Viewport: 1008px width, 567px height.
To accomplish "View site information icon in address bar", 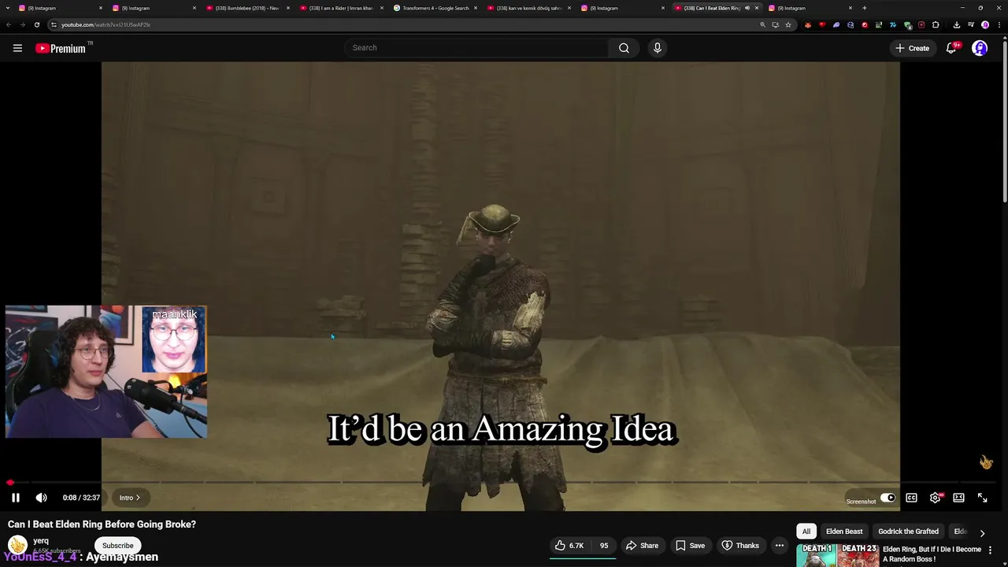I will click(54, 24).
